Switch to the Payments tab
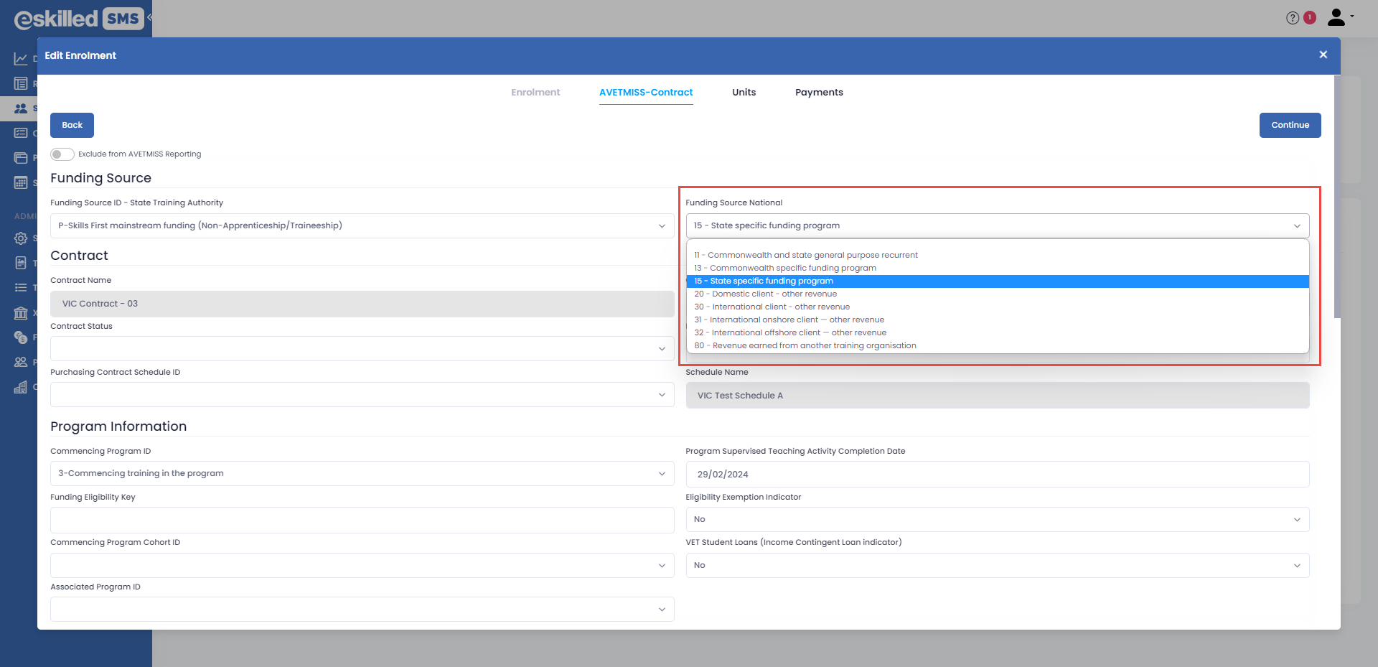This screenshot has height=667, width=1378. [x=819, y=93]
